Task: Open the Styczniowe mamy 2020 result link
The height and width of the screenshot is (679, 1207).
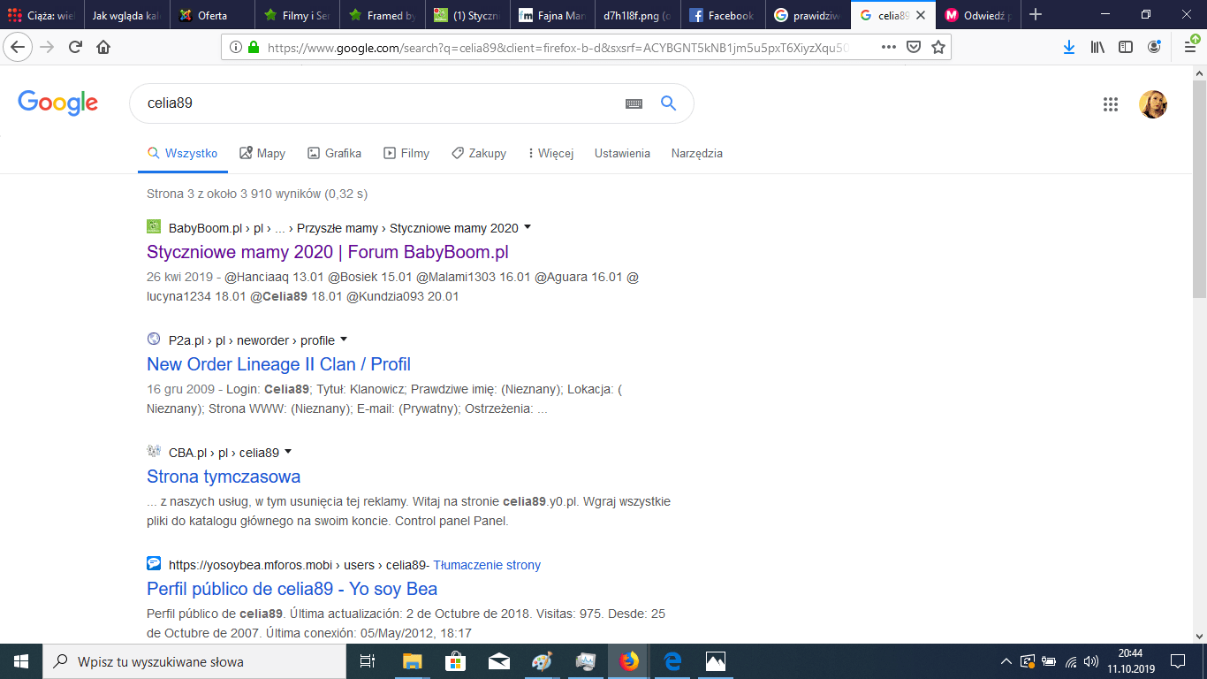Action: click(x=327, y=252)
